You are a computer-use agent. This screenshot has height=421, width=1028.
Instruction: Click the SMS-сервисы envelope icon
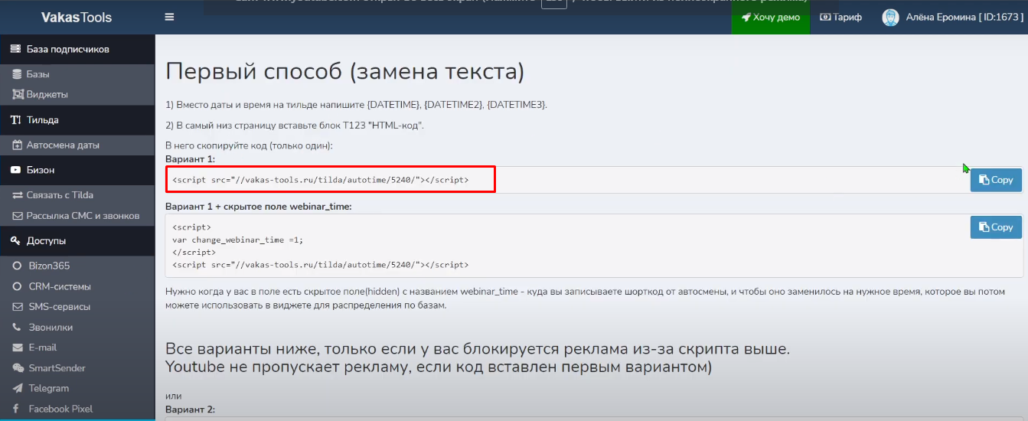click(17, 307)
